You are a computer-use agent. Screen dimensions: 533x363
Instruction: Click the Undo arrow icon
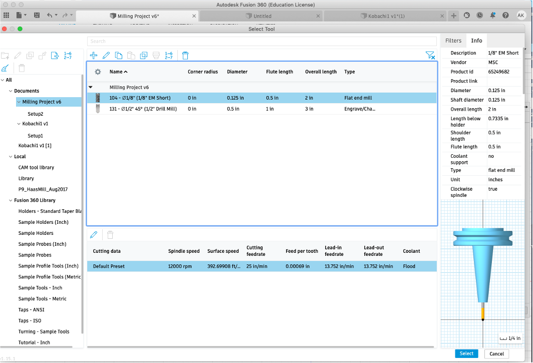click(50, 16)
